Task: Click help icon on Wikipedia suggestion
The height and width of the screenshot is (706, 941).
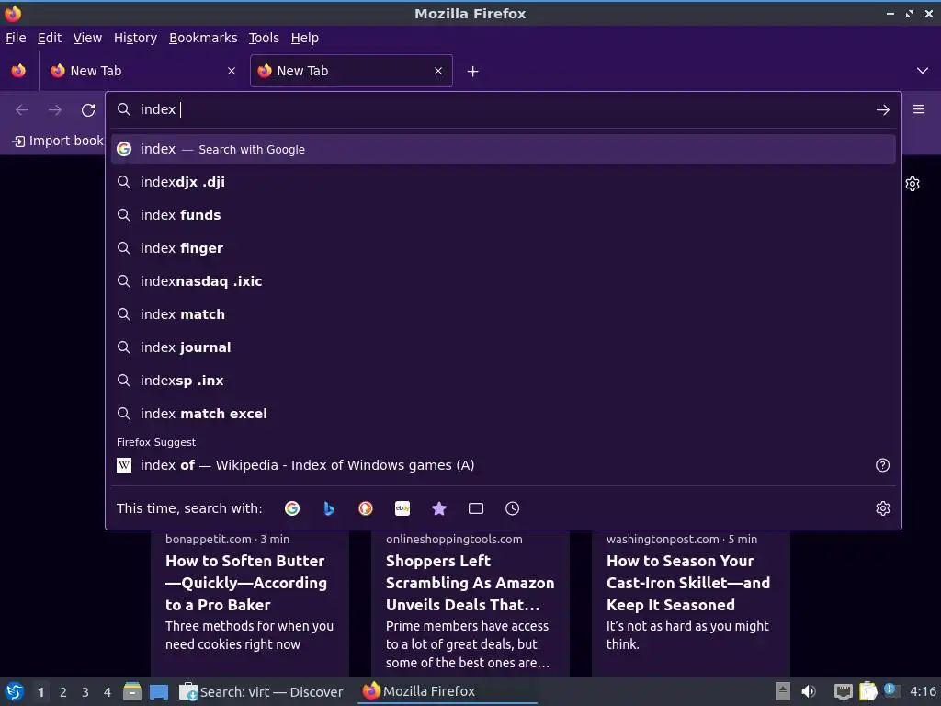Action: pos(882,465)
